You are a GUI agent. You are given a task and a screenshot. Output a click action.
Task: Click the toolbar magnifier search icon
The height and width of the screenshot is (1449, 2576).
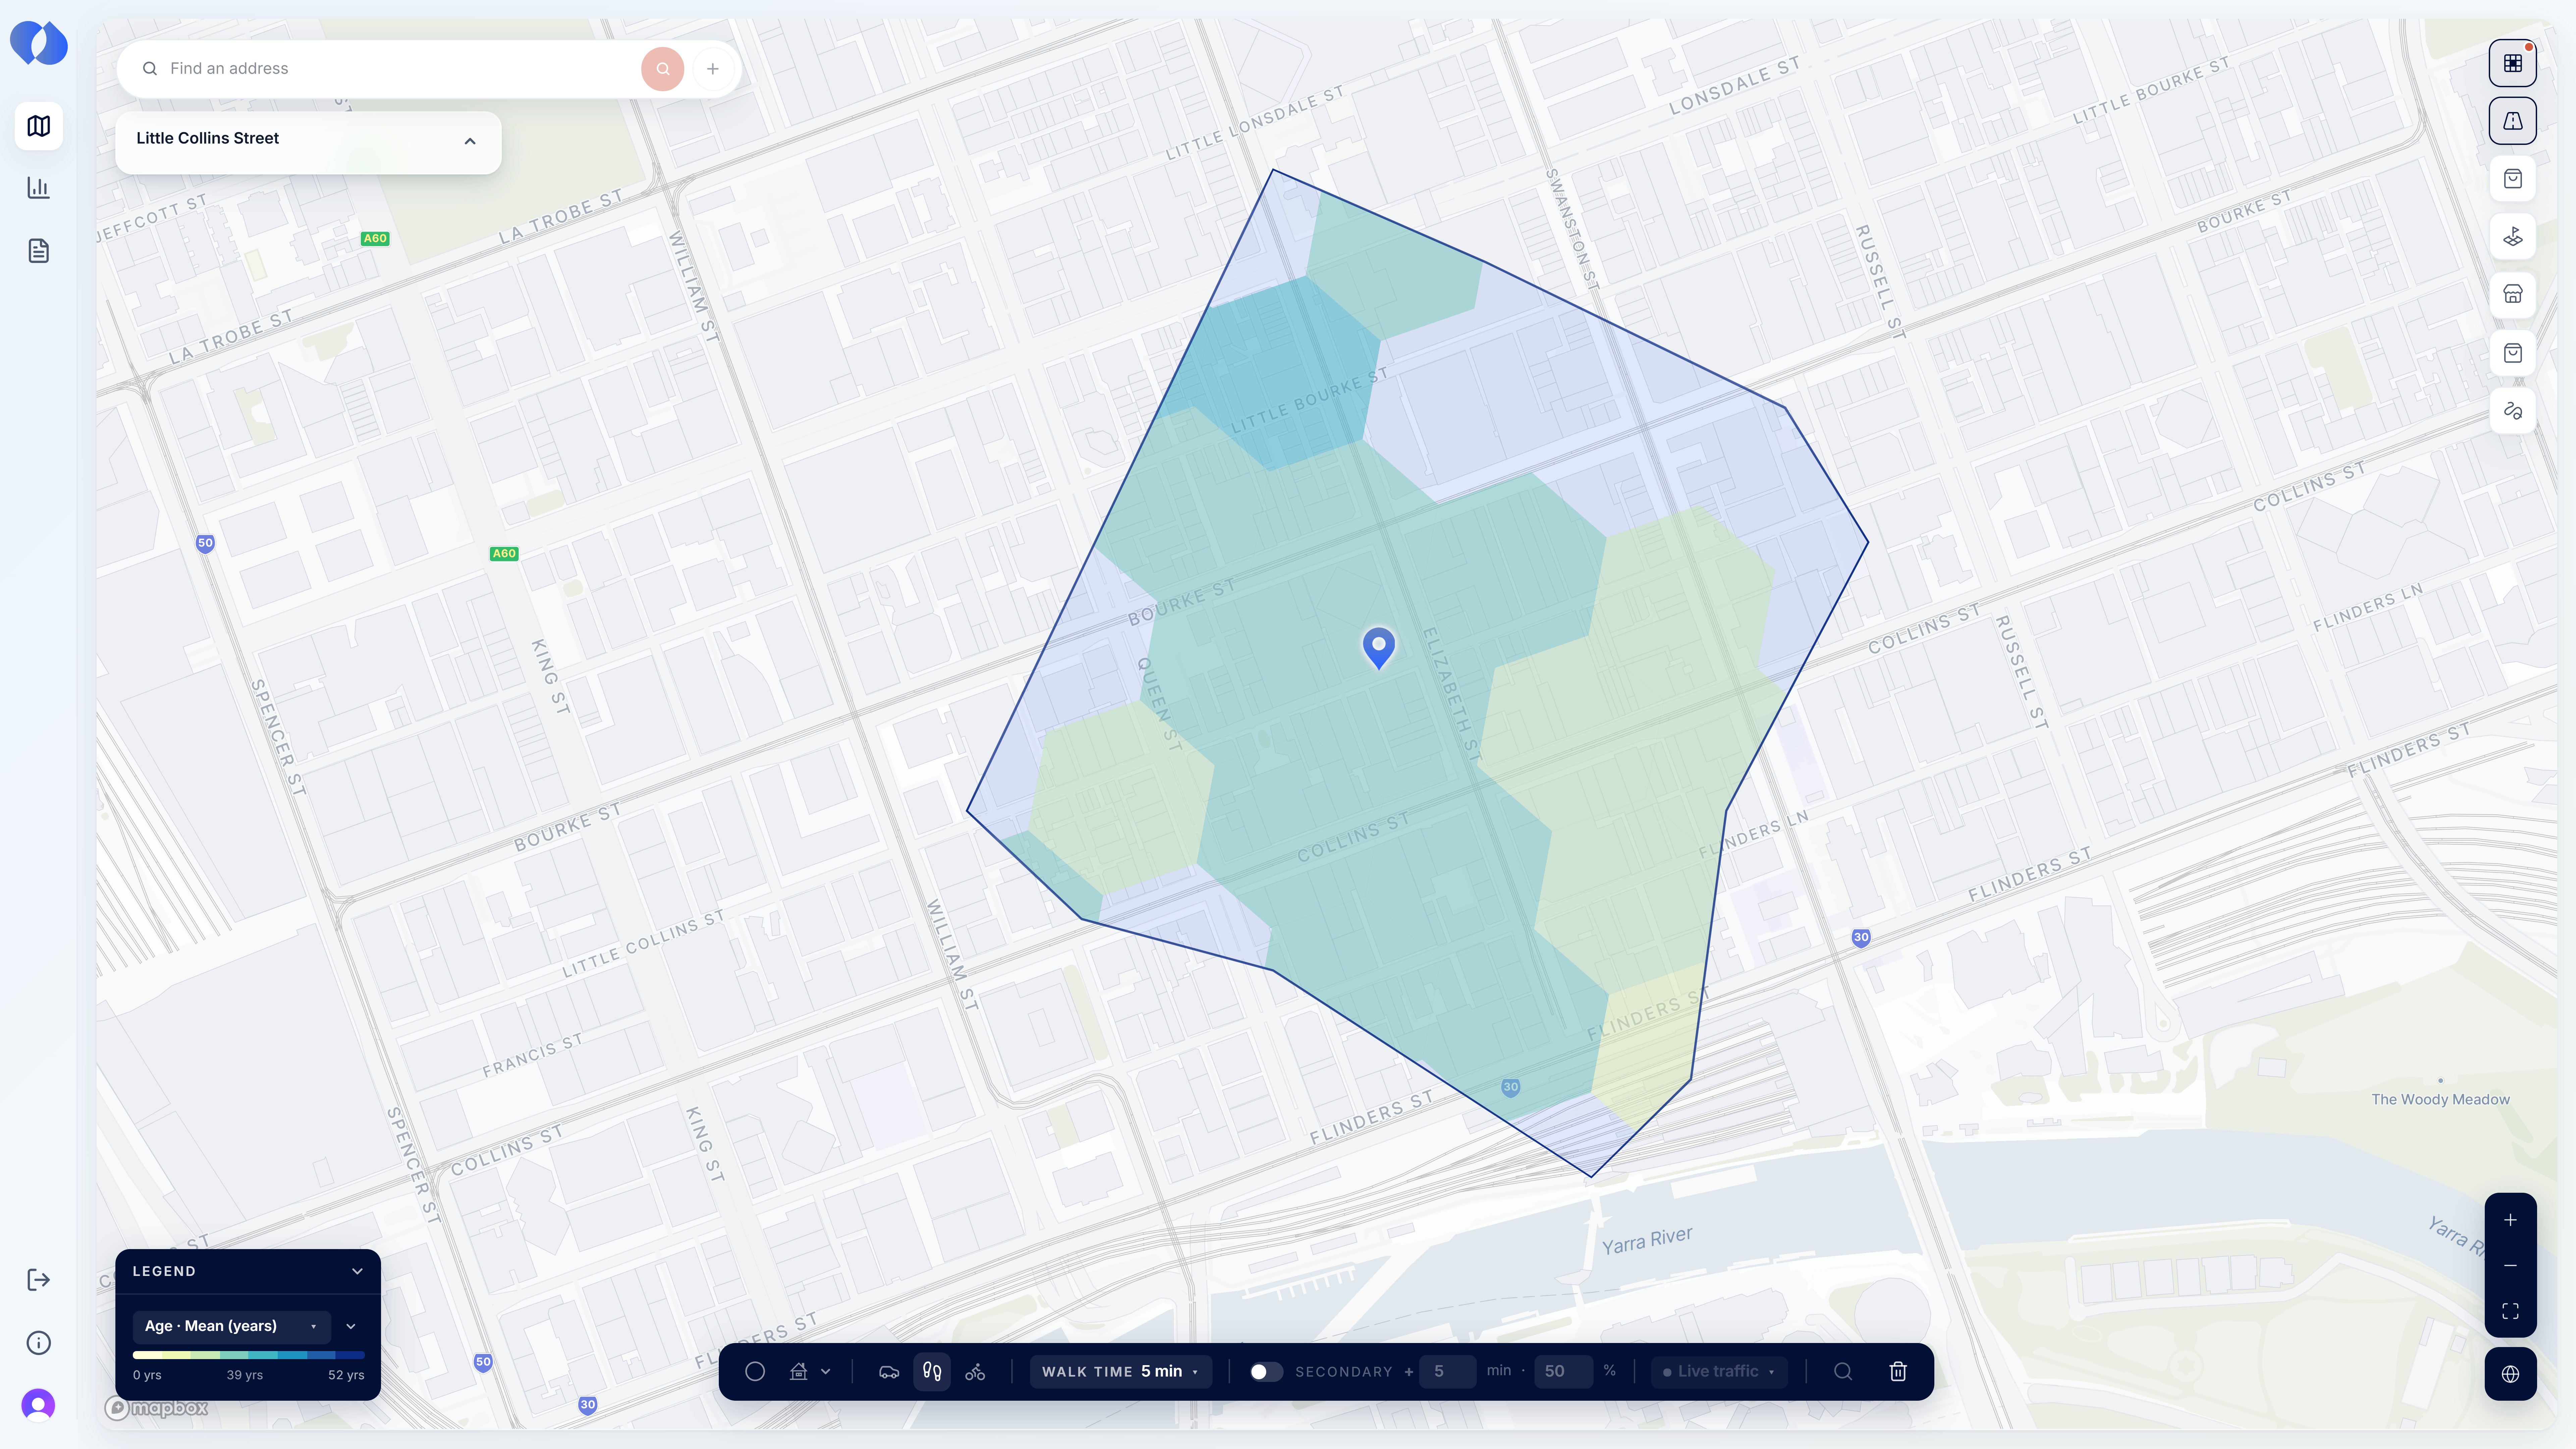(1843, 1372)
